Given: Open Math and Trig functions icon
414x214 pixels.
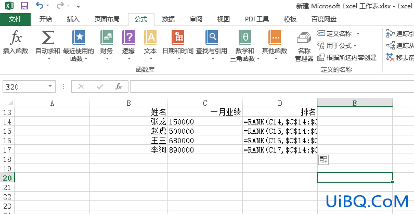Looking at the screenshot, I should point(245,37).
